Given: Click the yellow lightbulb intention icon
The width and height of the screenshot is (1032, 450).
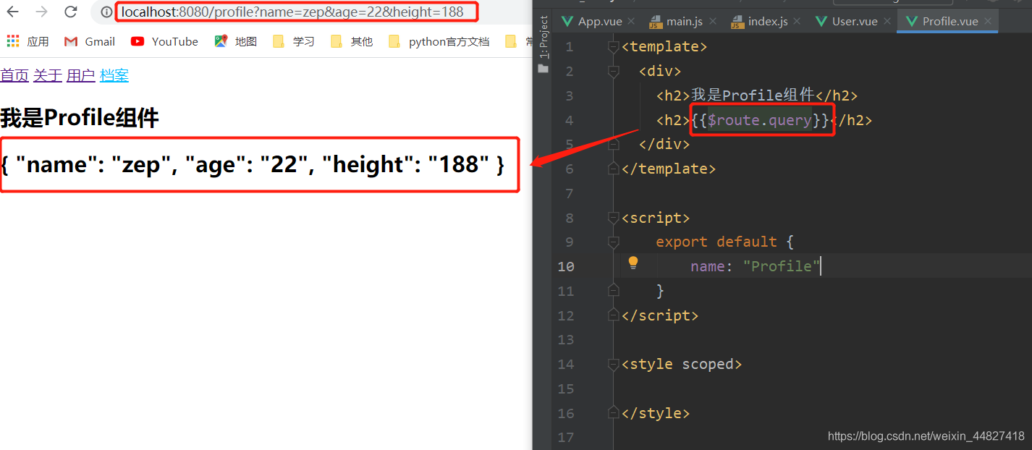Looking at the screenshot, I should click(633, 263).
